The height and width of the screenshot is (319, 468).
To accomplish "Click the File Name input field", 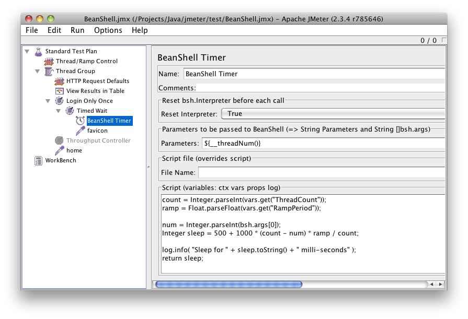I will pyautogui.click(x=322, y=172).
